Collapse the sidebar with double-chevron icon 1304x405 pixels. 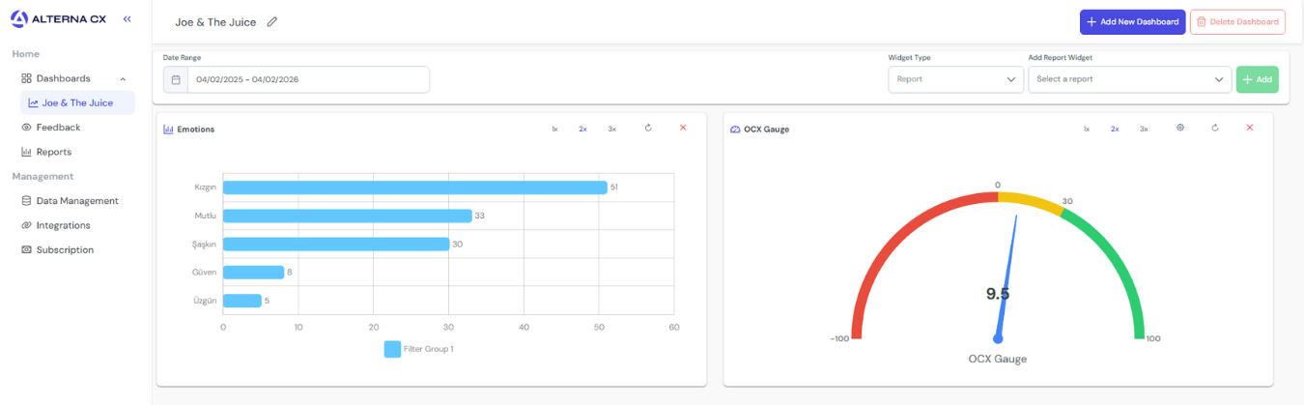[128, 18]
